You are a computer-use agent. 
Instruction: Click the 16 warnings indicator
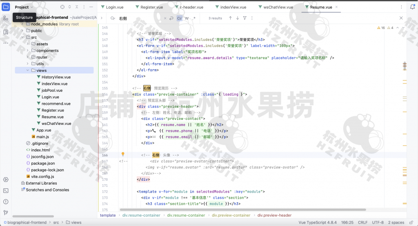(381, 28)
